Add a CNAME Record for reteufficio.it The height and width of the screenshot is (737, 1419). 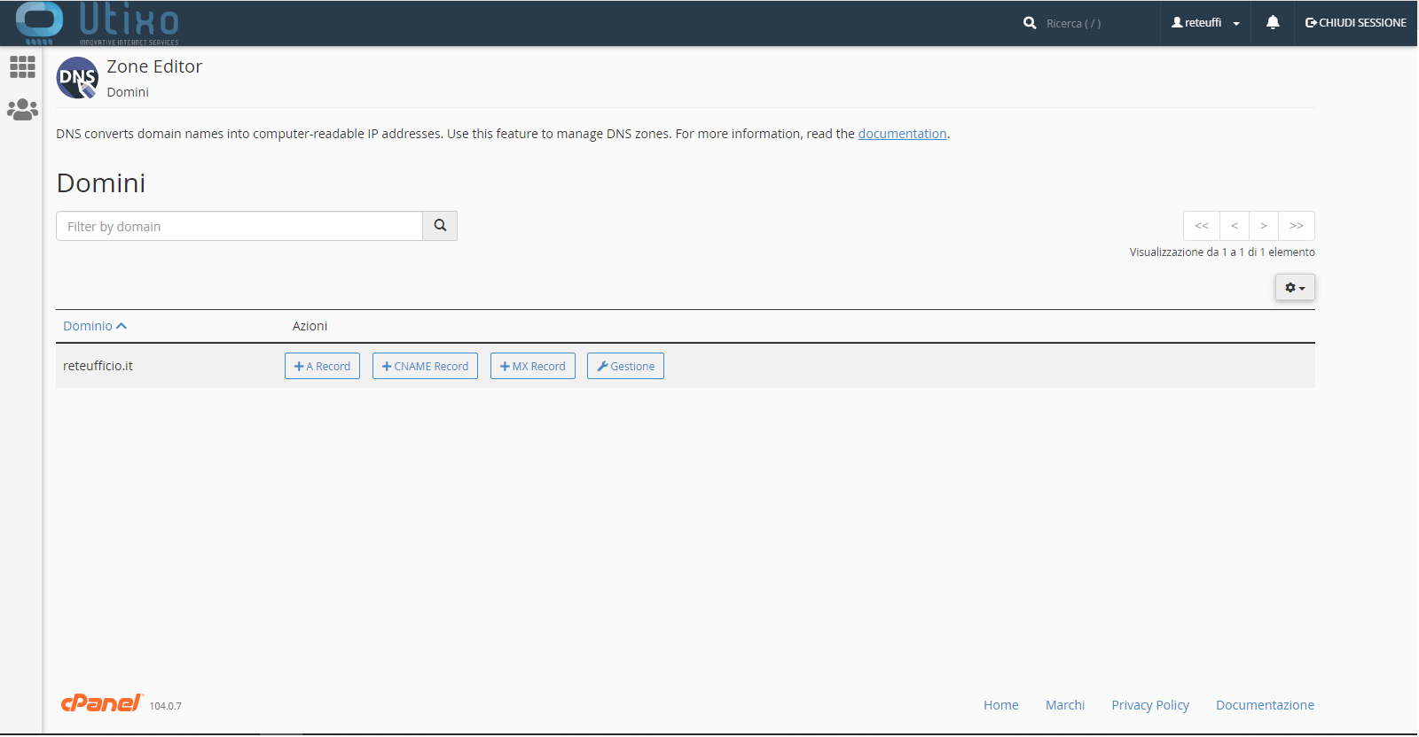[x=425, y=366]
